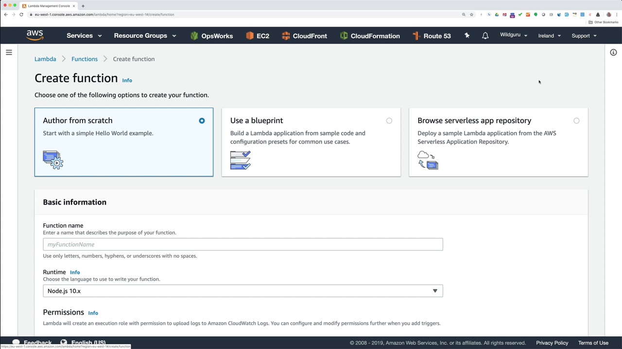The height and width of the screenshot is (349, 622).
Task: Select the Author from scratch radio button
Action: click(x=202, y=121)
